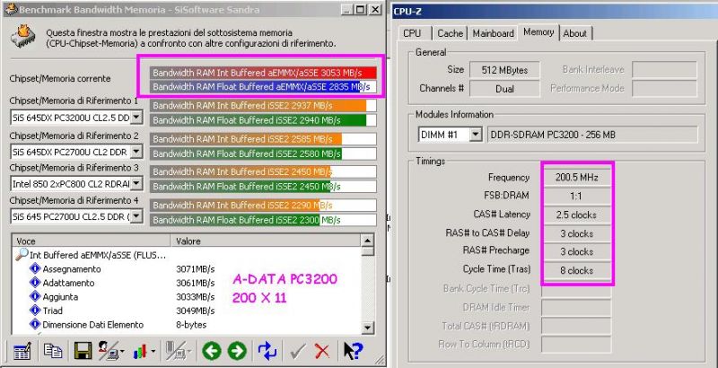Click the DDR-SDRAM PC3200 - 256 MB field
Viewport: 718px width, 368px height.
592,135
